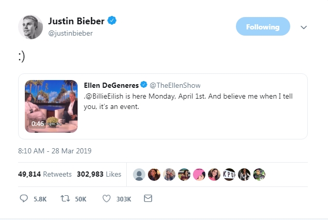328x220 pixels.
Task: Click Justin Bieber's verified badge
Action: (x=112, y=21)
